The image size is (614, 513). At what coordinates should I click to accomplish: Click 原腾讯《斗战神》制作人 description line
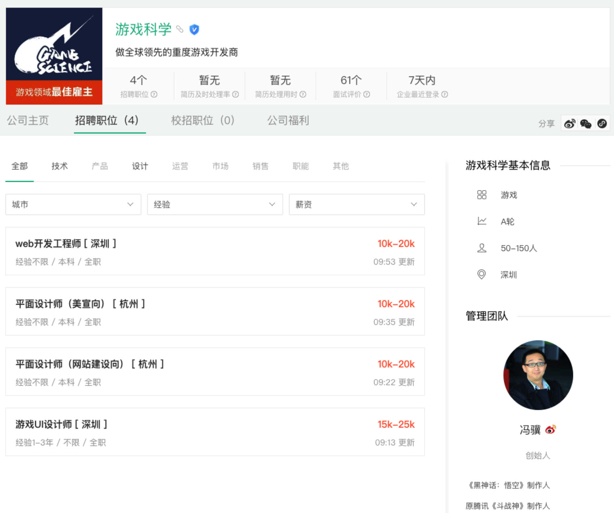pyautogui.click(x=507, y=506)
